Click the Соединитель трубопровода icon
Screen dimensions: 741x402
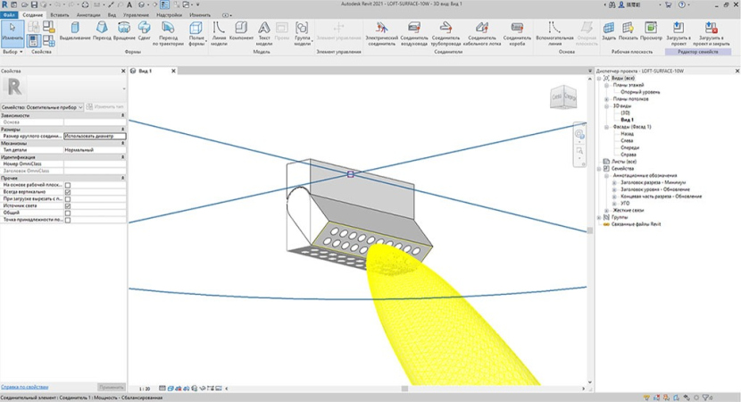pyautogui.click(x=445, y=33)
